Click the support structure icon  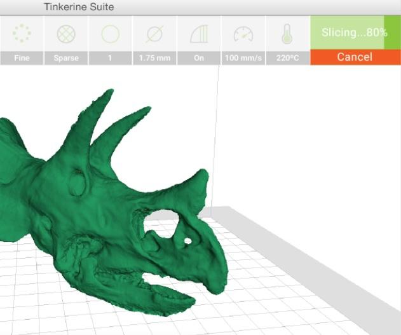pyautogui.click(x=199, y=34)
